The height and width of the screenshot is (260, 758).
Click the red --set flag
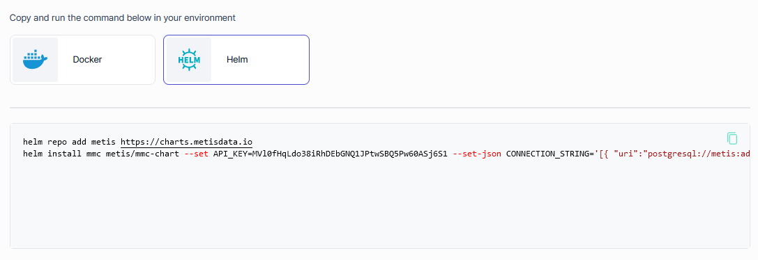coord(197,154)
